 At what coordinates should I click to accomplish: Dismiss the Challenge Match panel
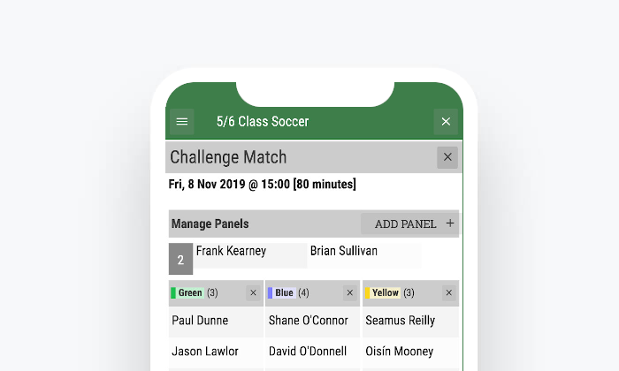447,157
